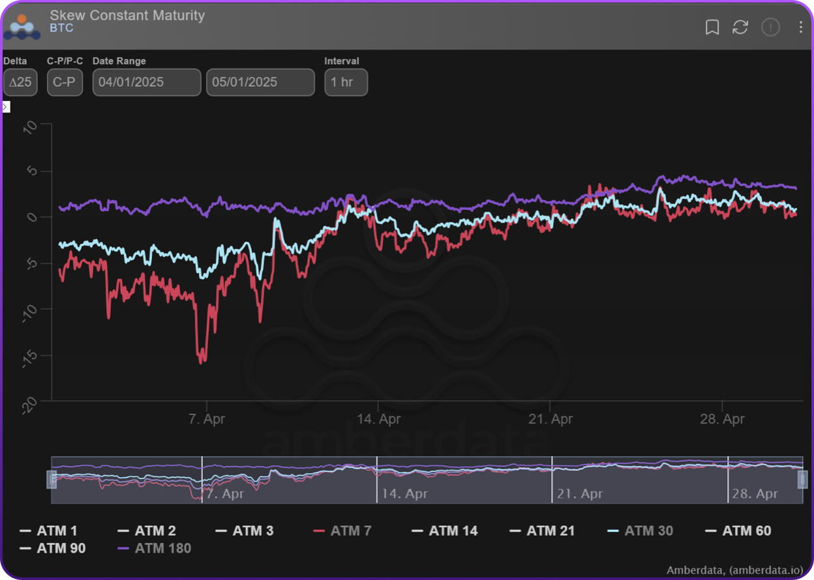Enable the ATM 14 legend item
This screenshot has height=580, width=814.
pos(445,531)
